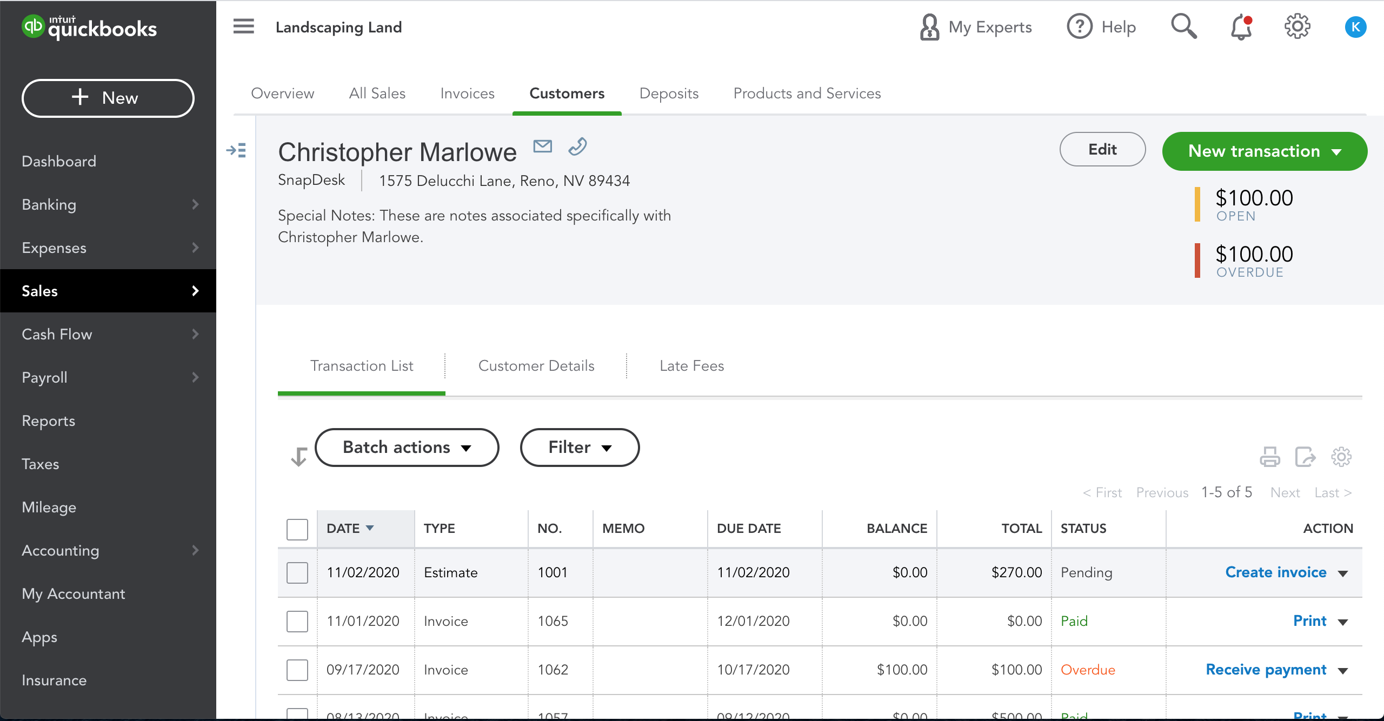Expand action arrow next to Create invoice

(1343, 573)
